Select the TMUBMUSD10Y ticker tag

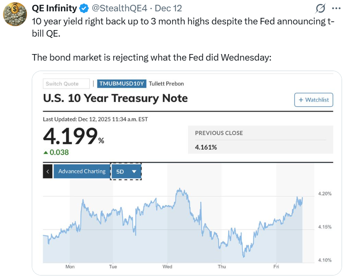[x=121, y=84]
